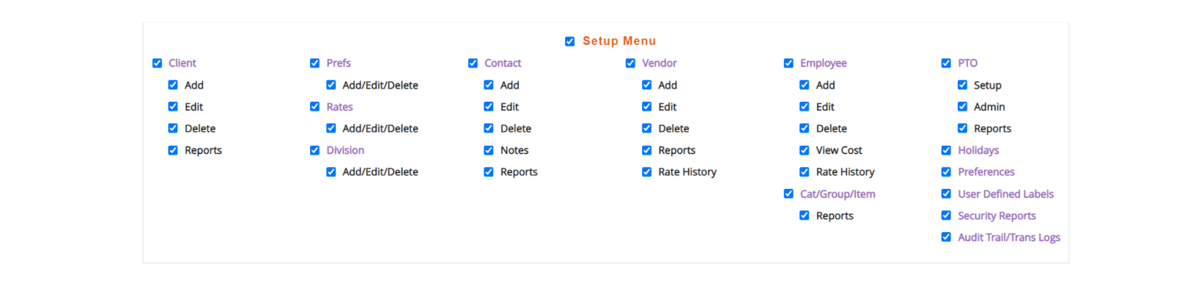Click the View Cost label
This screenshot has height=304, width=1204.
point(839,150)
